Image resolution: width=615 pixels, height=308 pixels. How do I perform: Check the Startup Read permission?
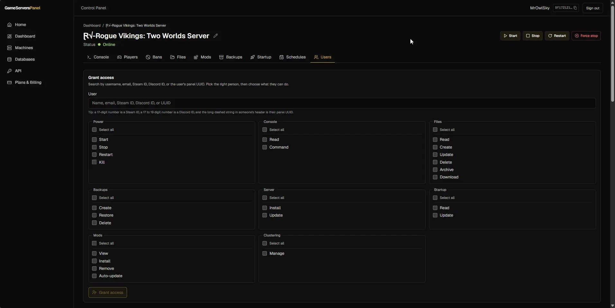(435, 208)
